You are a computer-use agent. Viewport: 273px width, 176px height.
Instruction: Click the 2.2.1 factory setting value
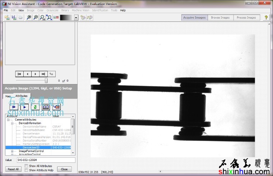[x=56, y=144]
